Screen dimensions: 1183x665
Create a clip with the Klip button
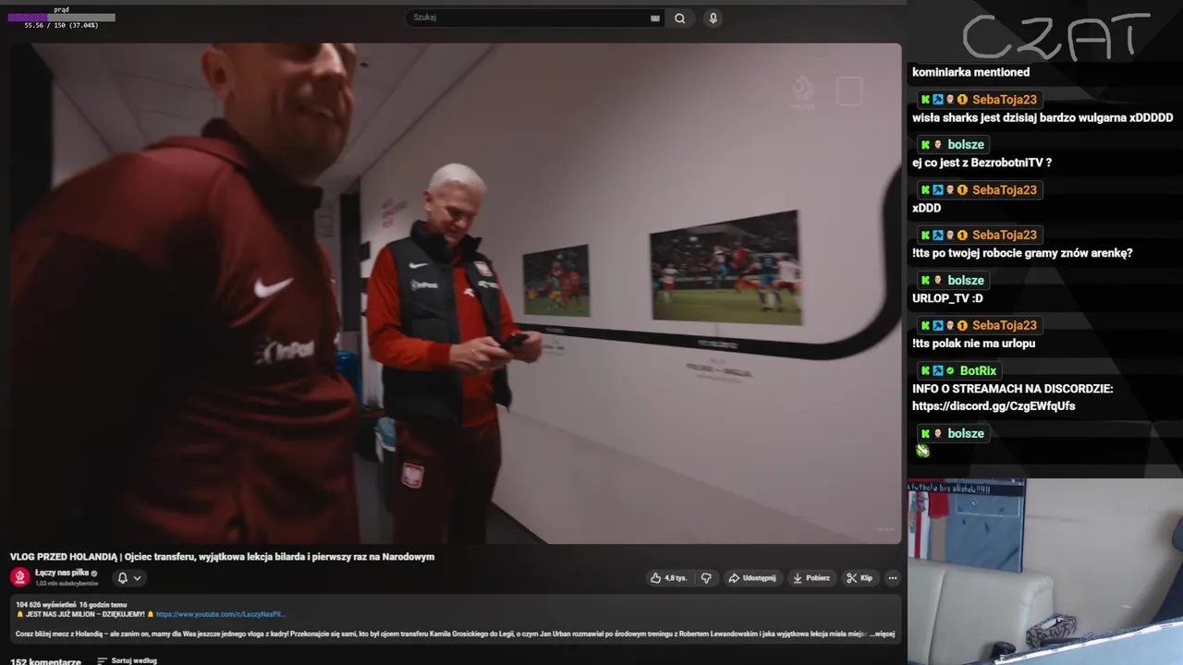860,578
